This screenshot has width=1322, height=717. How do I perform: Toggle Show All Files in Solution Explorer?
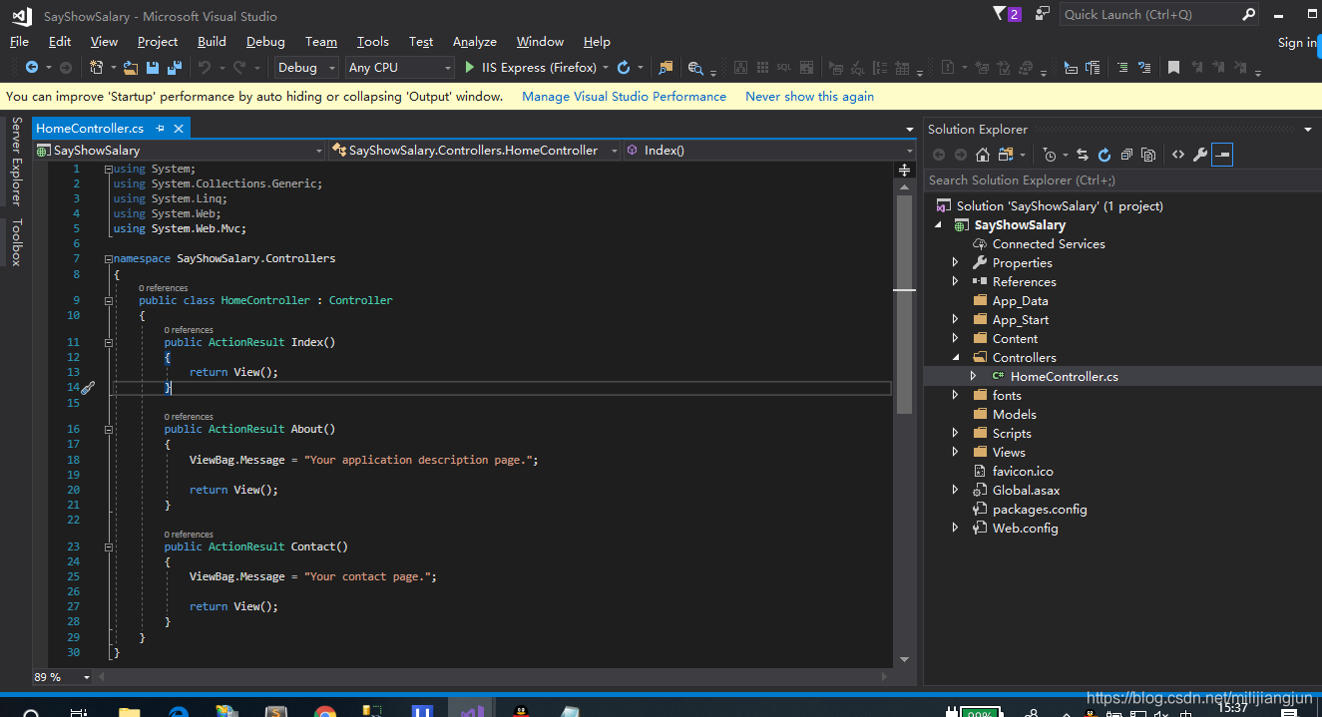pos(1148,155)
